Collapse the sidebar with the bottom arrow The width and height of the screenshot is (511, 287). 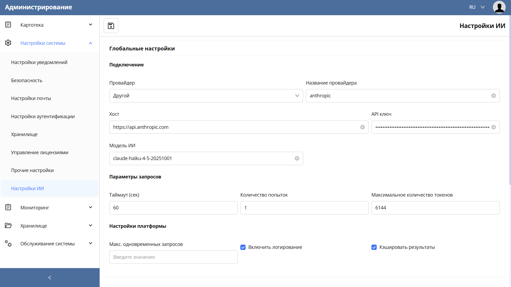point(50,278)
